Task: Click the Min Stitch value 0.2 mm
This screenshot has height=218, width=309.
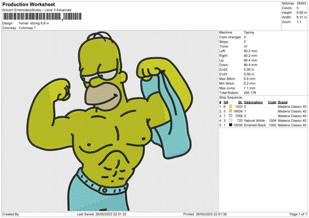Action: pos(249,83)
